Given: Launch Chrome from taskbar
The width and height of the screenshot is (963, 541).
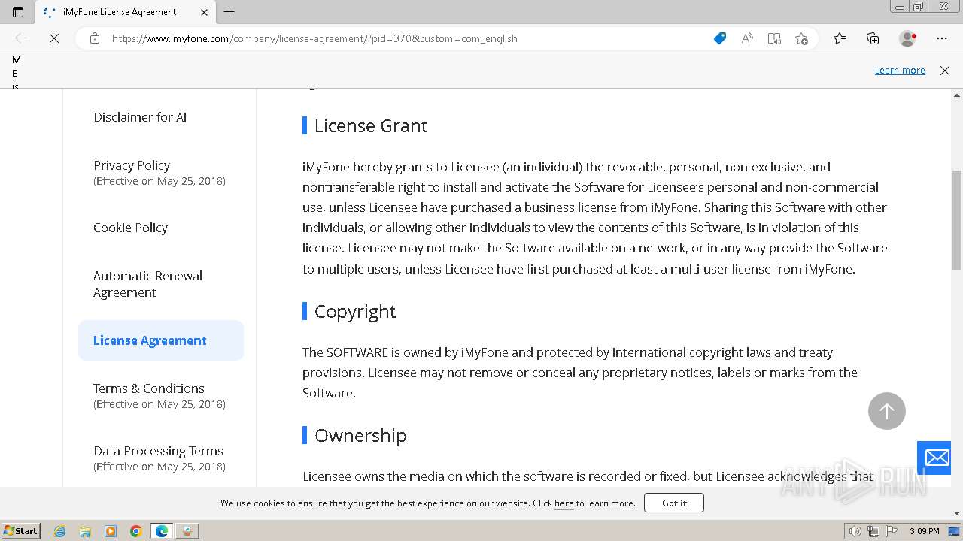Looking at the screenshot, I should pyautogui.click(x=136, y=531).
